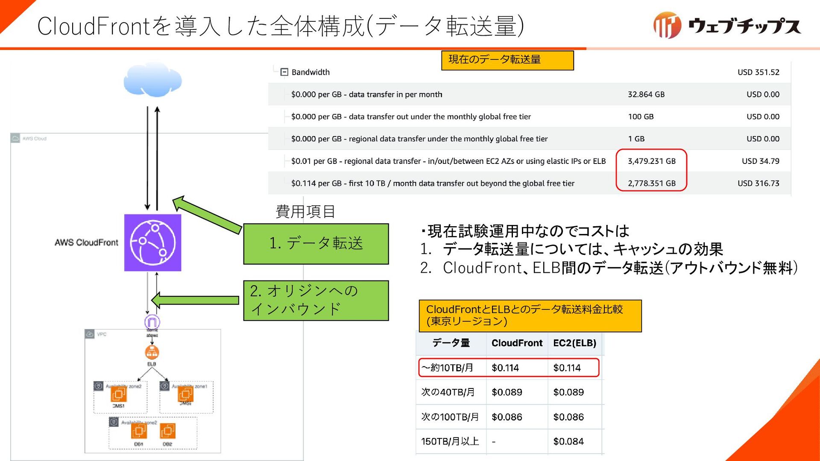Screen dimensions: 820x461
Task: Select the '$0.114 per GB - first 10 TB' row
Action: [529, 183]
